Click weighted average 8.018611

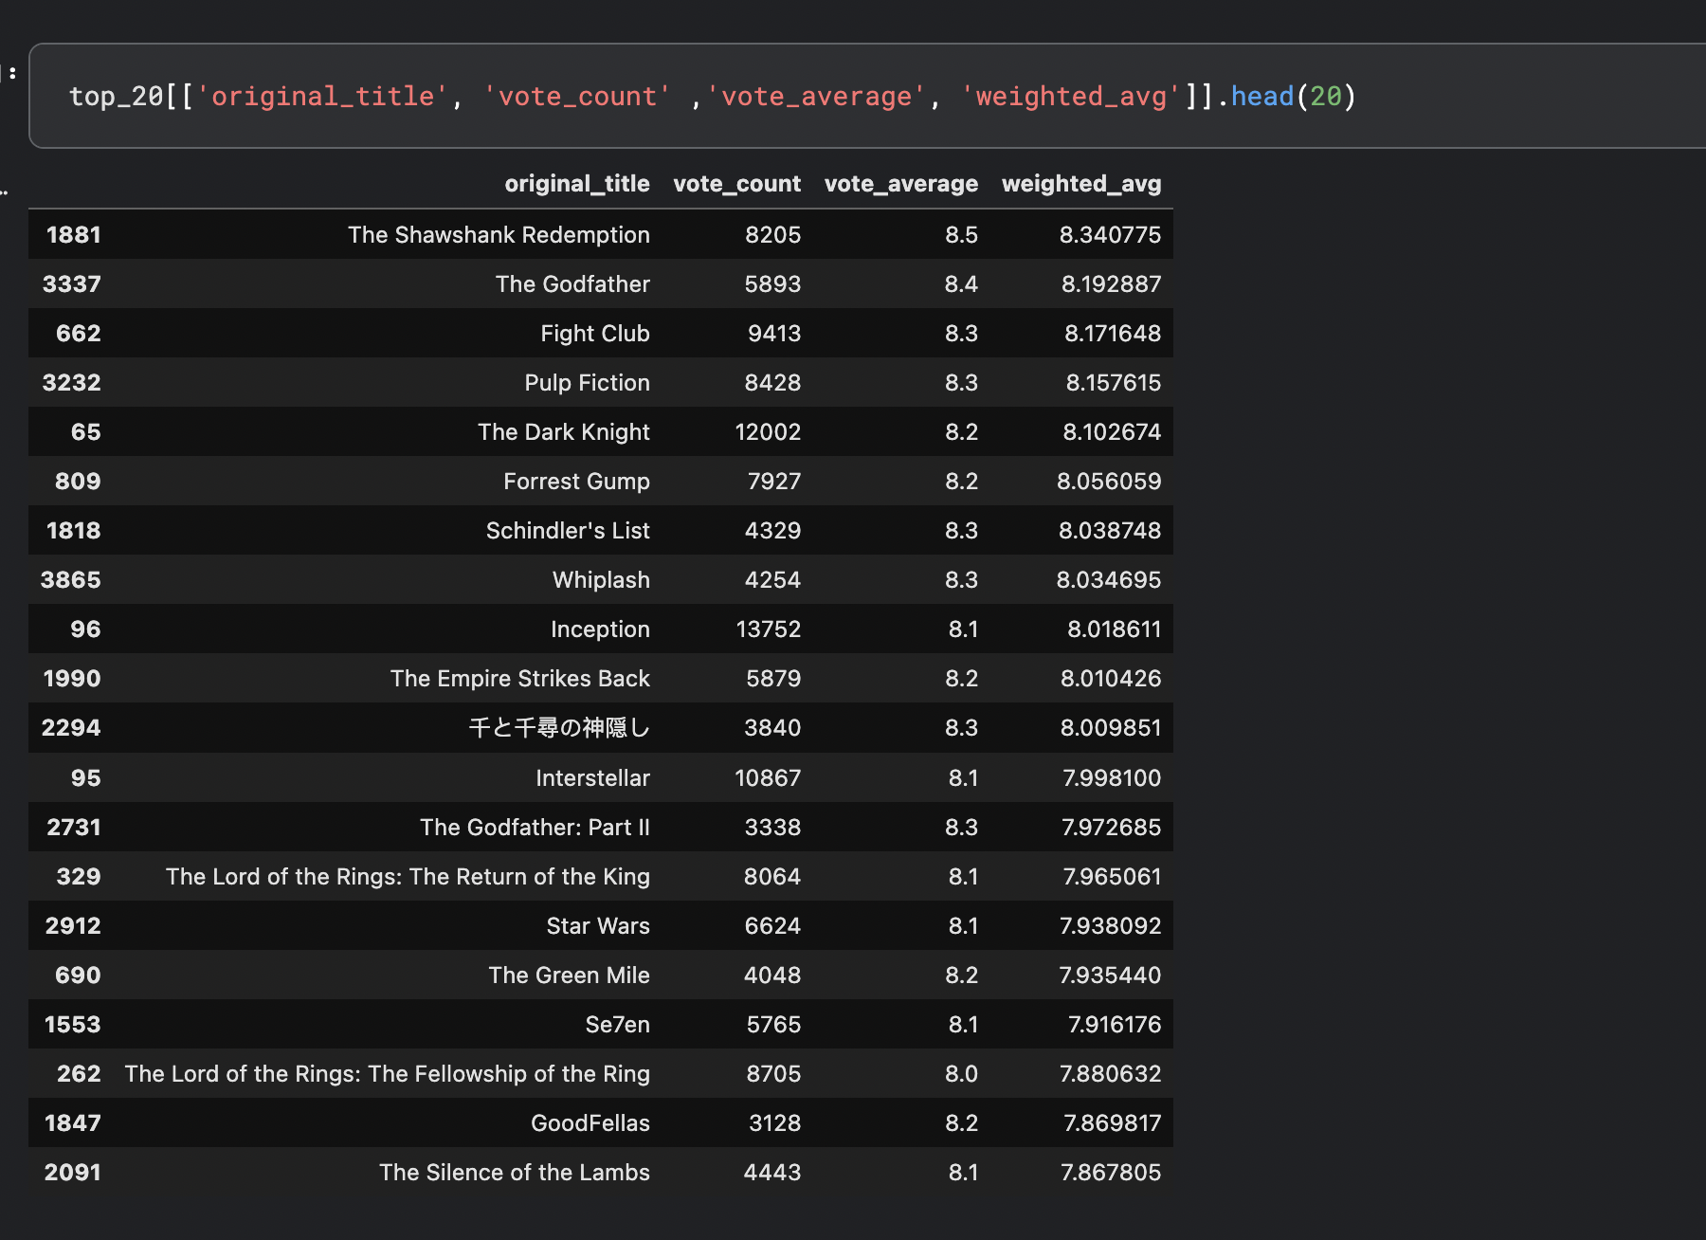[1114, 629]
